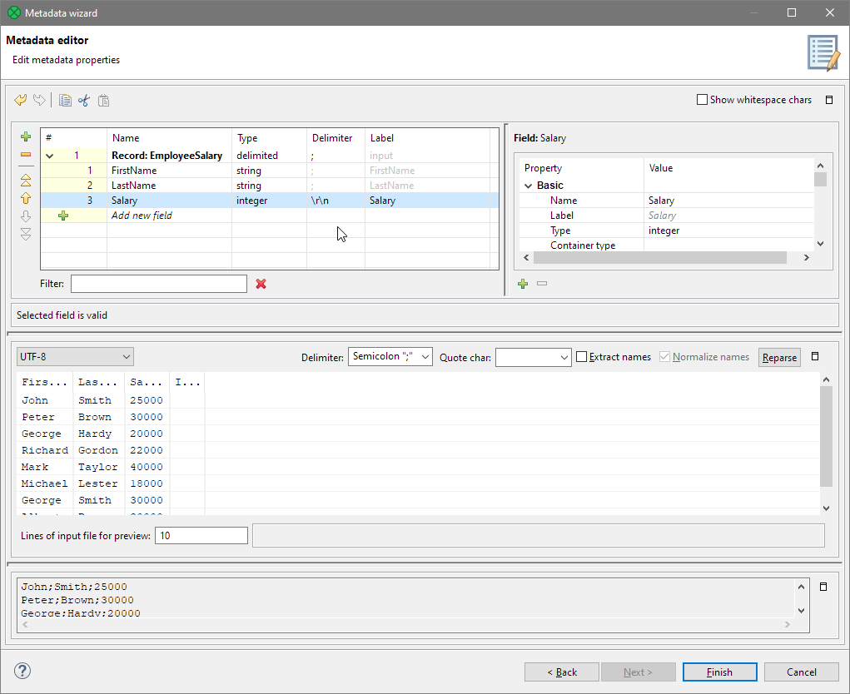Enable Show whitespace chars checkbox
The width and height of the screenshot is (850, 694).
703,100
